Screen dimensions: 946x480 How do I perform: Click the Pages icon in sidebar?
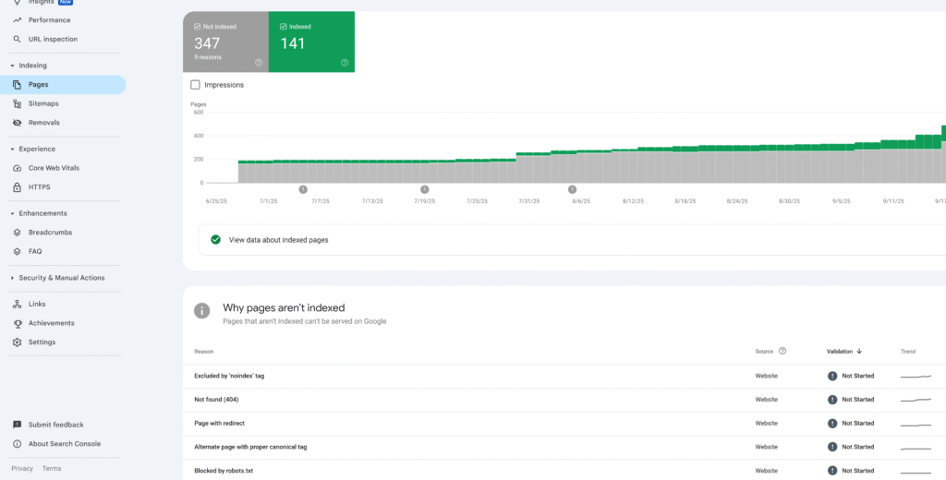(17, 85)
